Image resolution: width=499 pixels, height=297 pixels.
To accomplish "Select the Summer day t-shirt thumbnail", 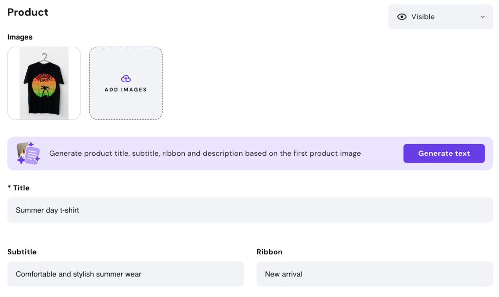I will click(x=44, y=83).
